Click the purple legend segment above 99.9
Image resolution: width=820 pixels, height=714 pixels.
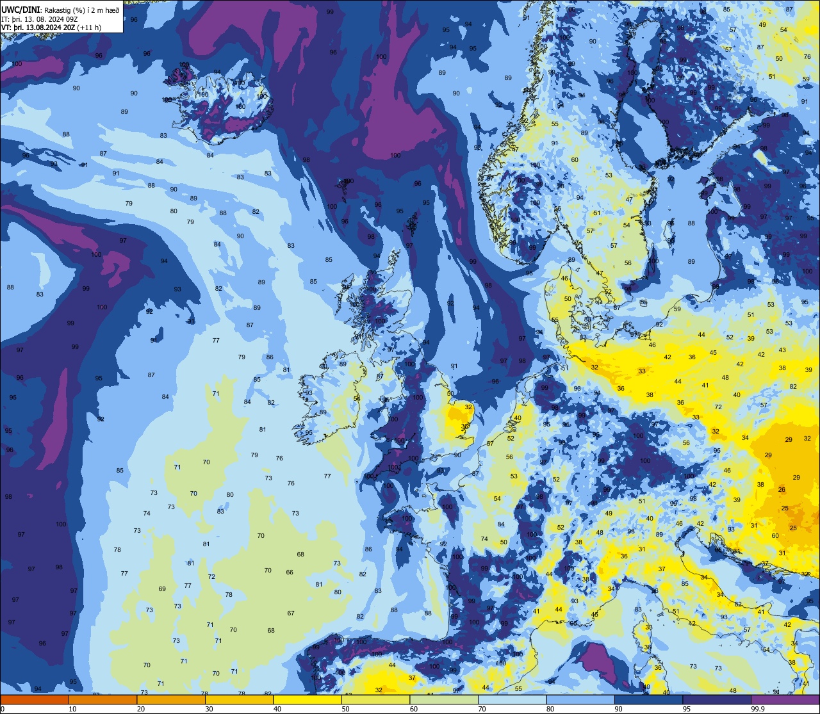point(785,700)
